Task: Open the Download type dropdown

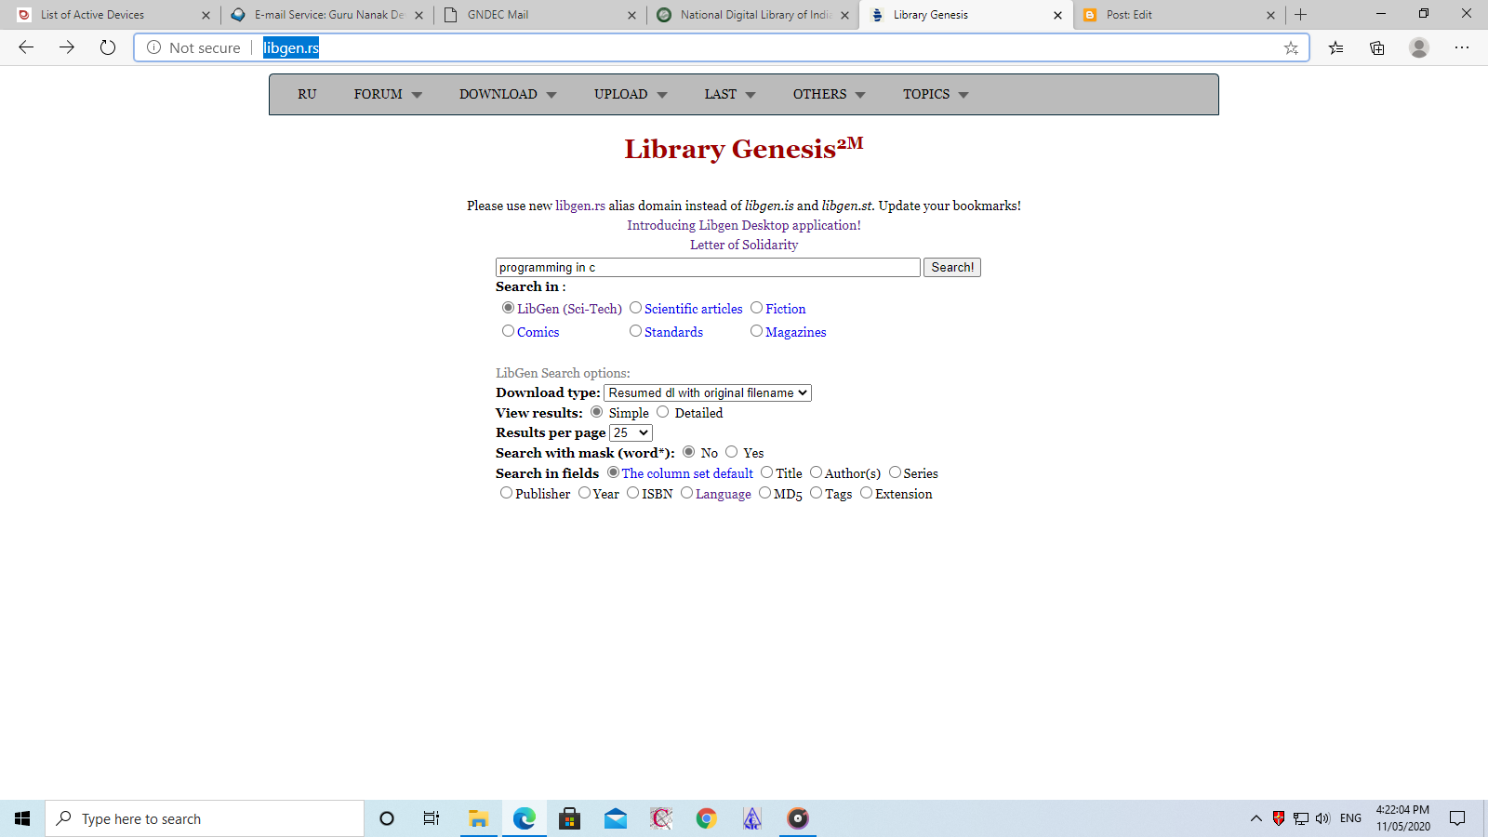Action: [x=708, y=393]
